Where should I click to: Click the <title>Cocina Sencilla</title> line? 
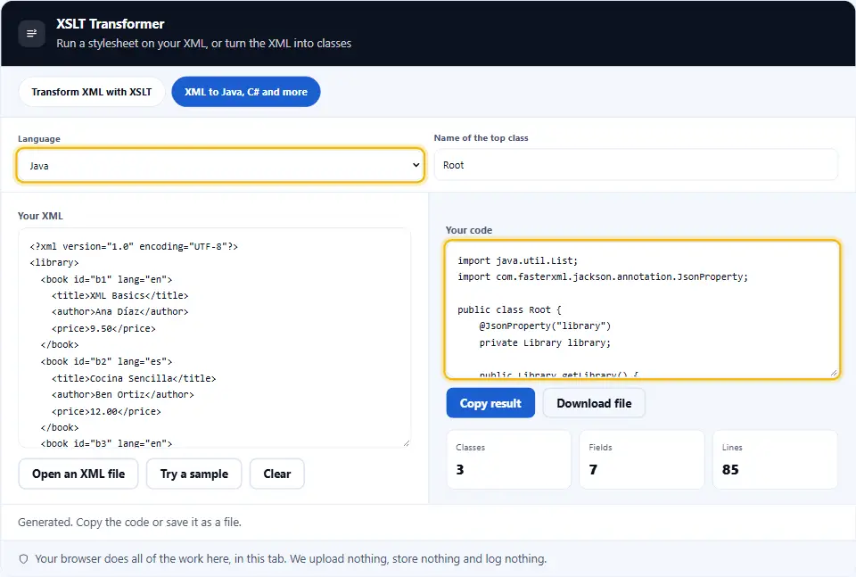coord(134,378)
